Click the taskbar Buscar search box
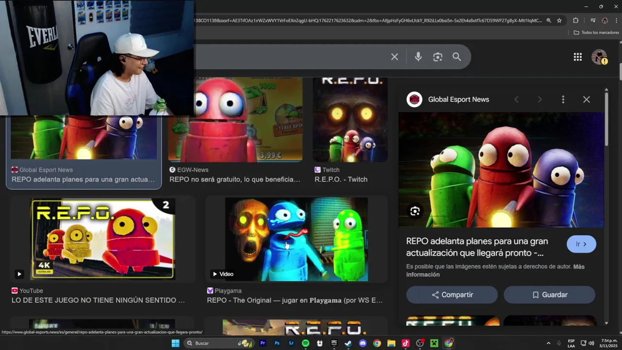622x350 pixels. [x=220, y=343]
